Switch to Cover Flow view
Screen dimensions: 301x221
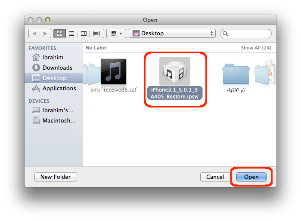pyautogui.click(x=96, y=33)
